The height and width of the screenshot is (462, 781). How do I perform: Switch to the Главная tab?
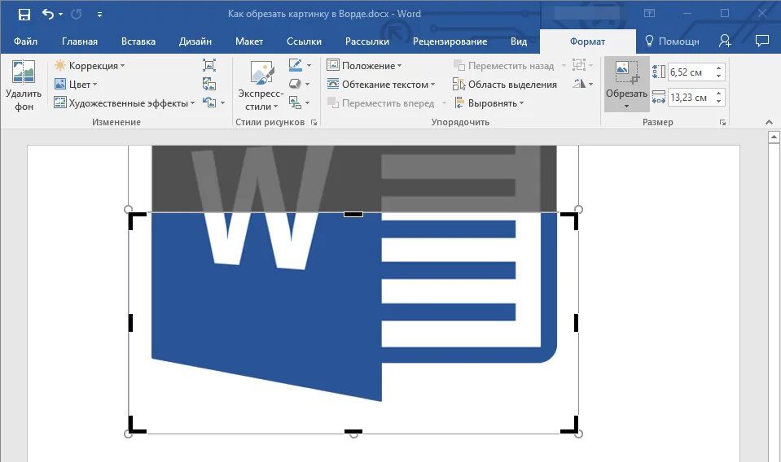80,41
